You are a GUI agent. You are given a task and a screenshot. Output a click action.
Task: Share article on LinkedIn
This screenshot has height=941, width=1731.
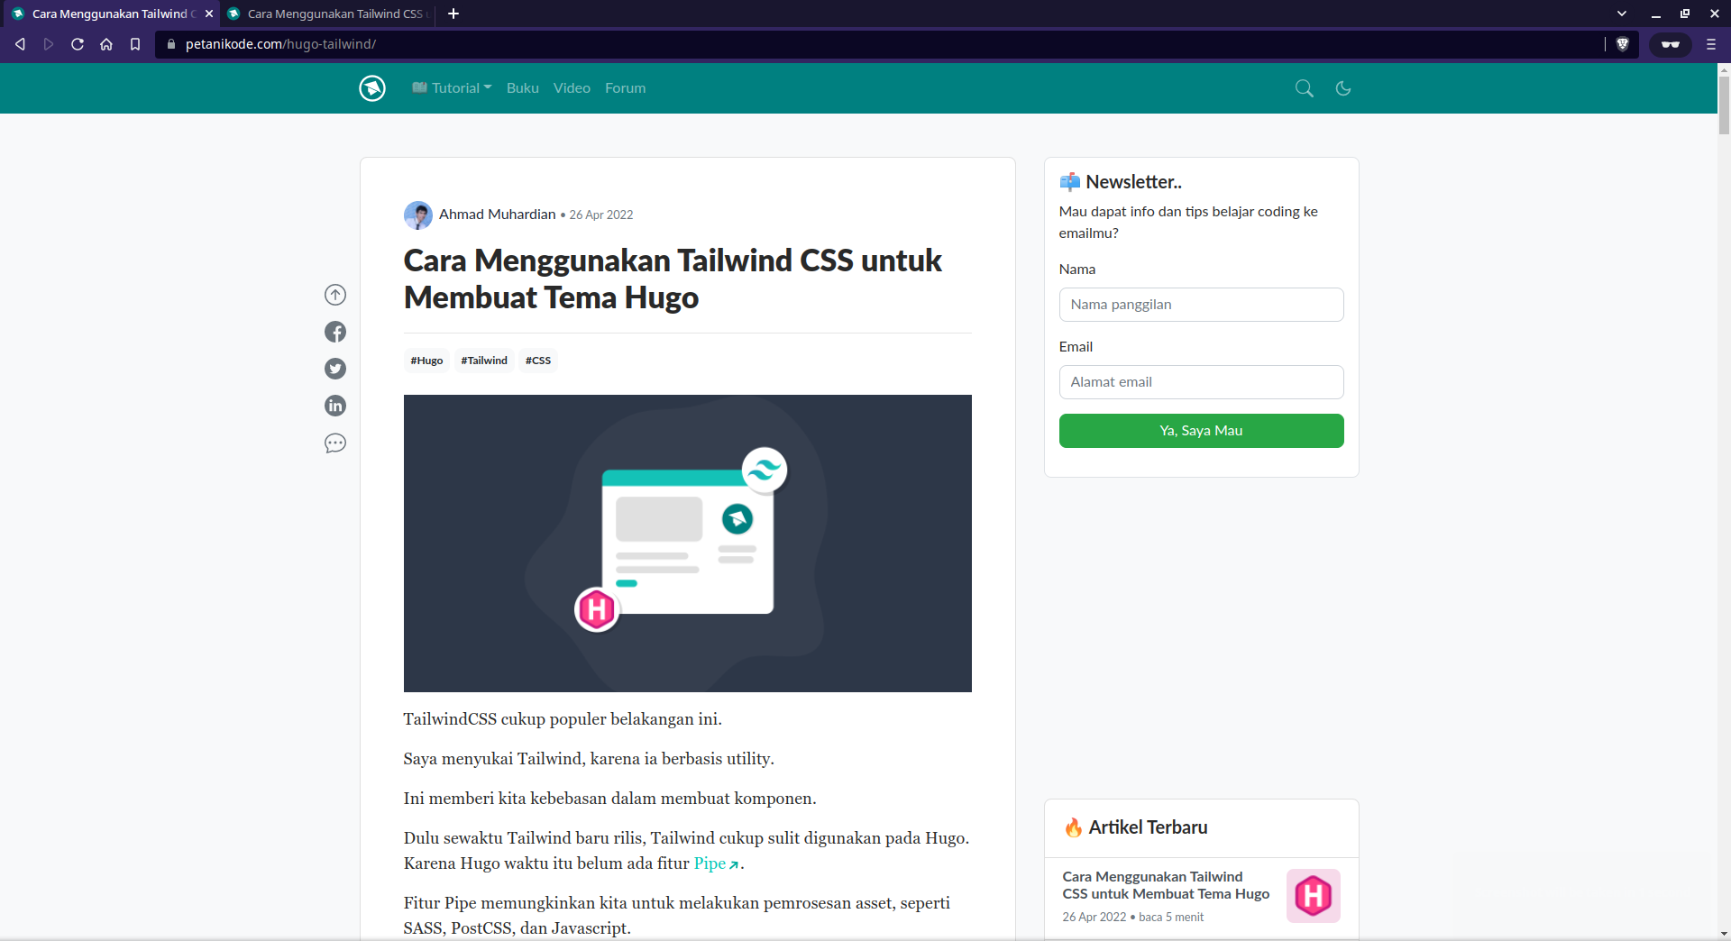click(335, 406)
